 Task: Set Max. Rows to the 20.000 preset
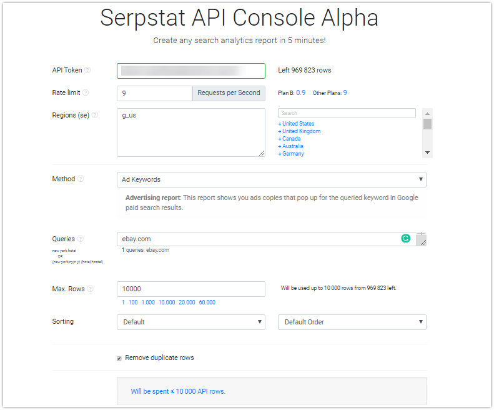(x=187, y=302)
